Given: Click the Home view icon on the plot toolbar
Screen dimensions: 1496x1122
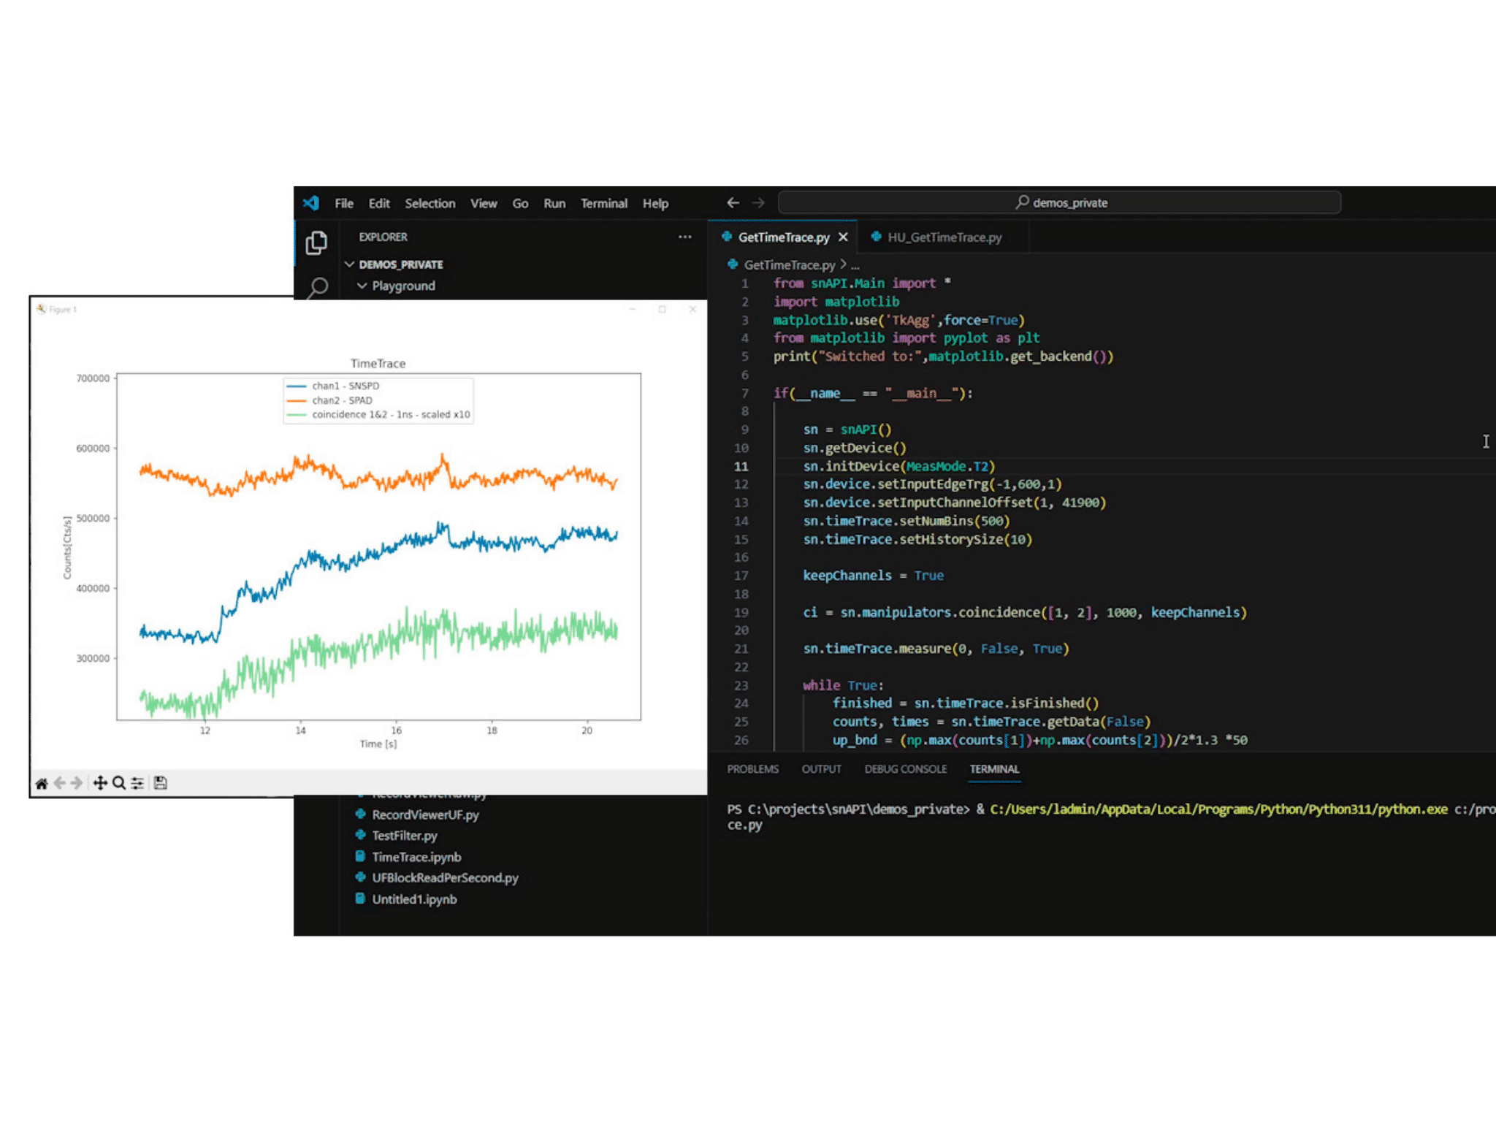Looking at the screenshot, I should tap(41, 783).
